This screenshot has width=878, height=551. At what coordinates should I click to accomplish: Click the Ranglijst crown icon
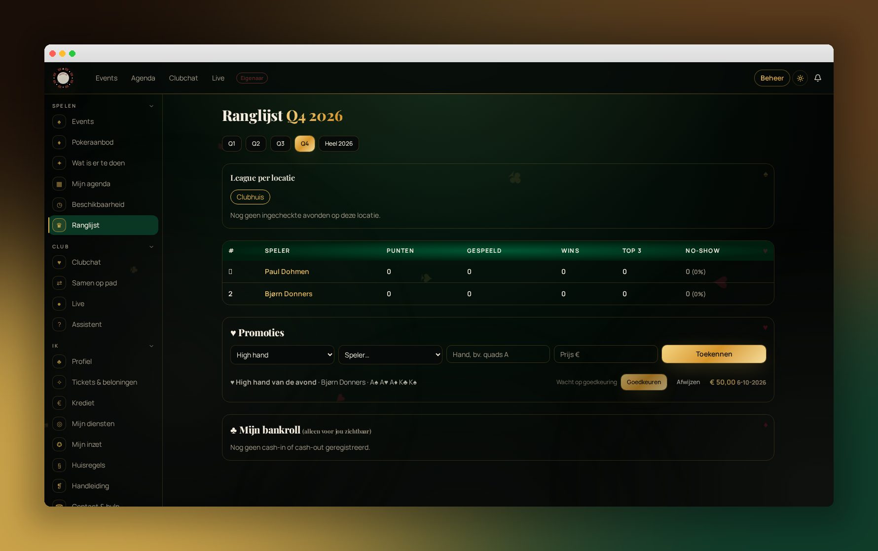click(x=59, y=225)
